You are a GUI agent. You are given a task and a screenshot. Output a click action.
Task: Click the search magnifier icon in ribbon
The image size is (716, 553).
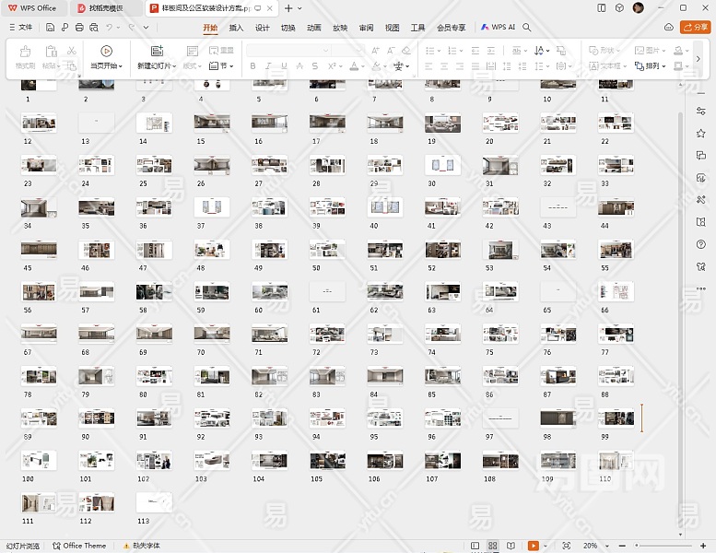tap(527, 28)
